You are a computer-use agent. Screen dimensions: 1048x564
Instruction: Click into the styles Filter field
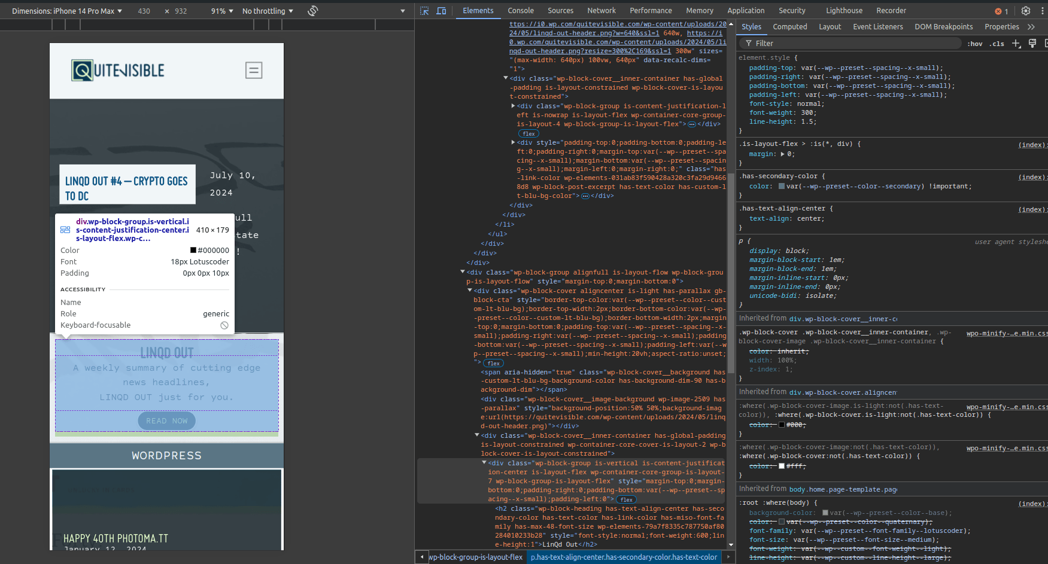click(x=850, y=44)
